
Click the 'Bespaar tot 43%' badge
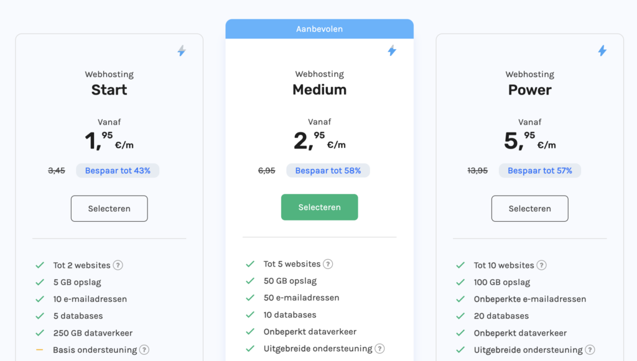[118, 171]
